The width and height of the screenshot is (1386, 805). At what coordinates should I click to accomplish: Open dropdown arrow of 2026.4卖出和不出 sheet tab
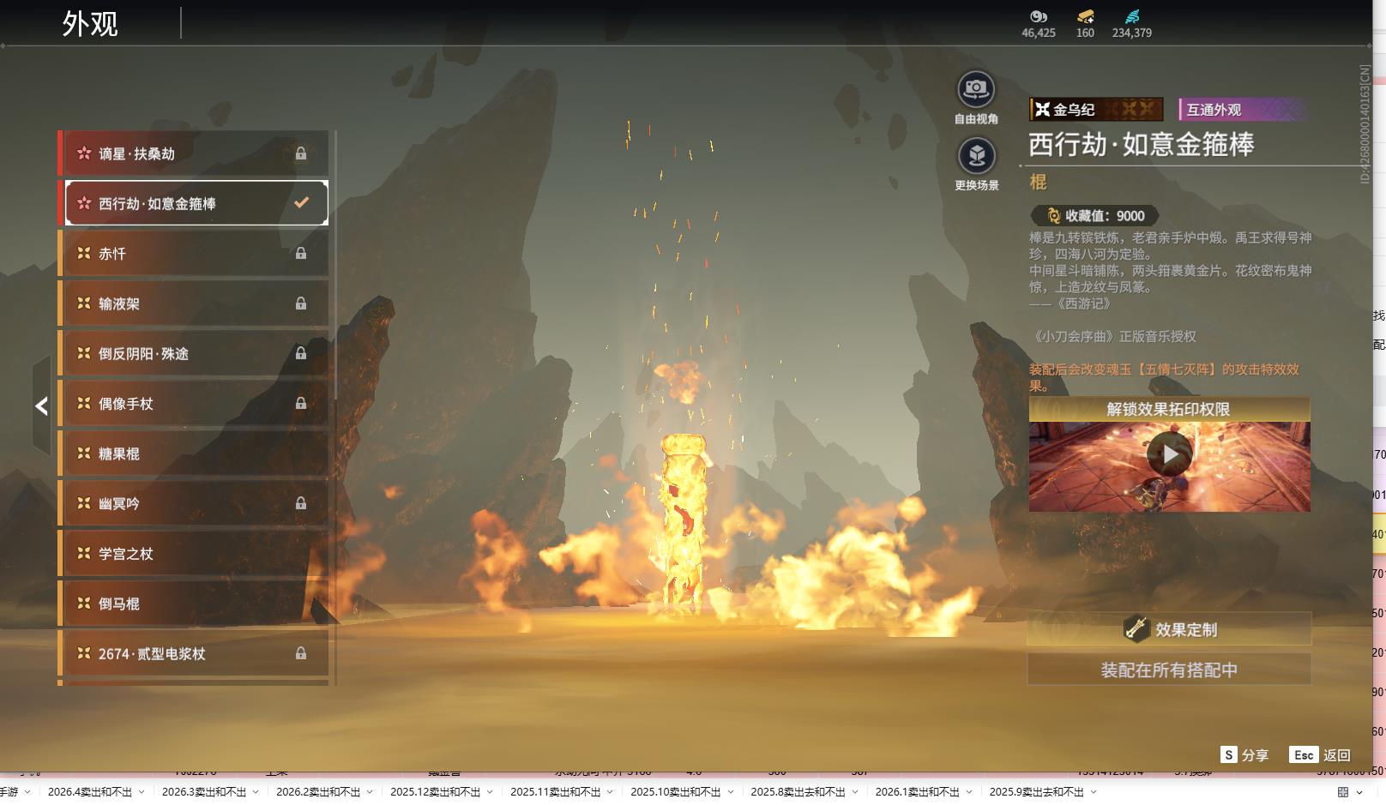[142, 792]
